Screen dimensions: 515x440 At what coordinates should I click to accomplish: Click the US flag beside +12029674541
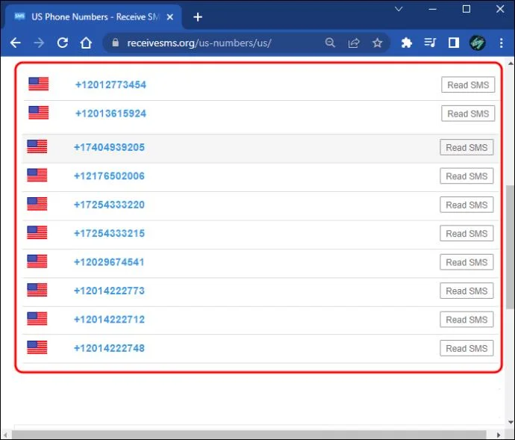coord(37,261)
